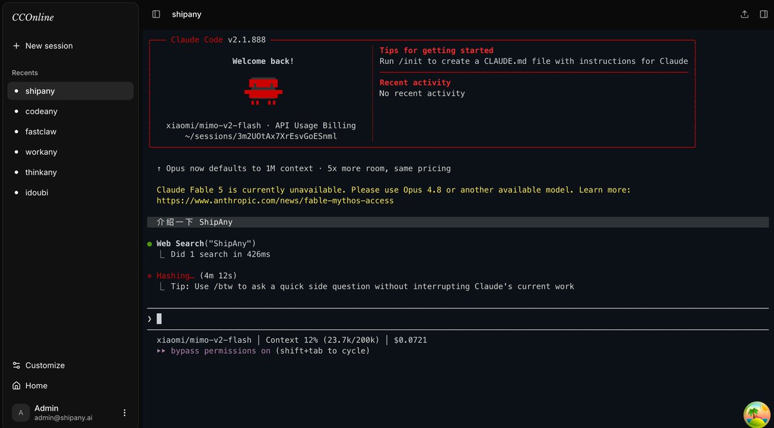774x428 pixels.
Task: Click the /btw tip line
Action: click(372, 287)
